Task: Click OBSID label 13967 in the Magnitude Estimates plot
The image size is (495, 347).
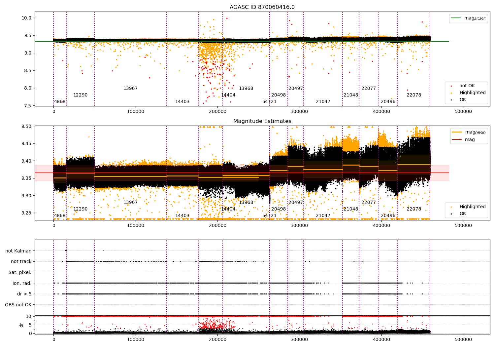Action: click(131, 203)
